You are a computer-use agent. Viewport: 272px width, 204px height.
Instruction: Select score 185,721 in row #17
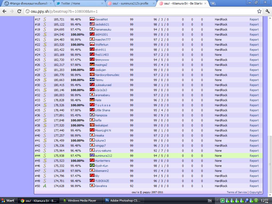[x=59, y=19]
